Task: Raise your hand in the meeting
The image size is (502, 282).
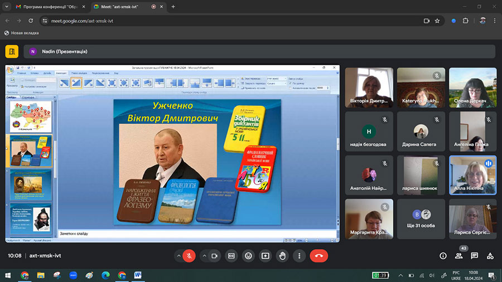Action: [x=282, y=256]
